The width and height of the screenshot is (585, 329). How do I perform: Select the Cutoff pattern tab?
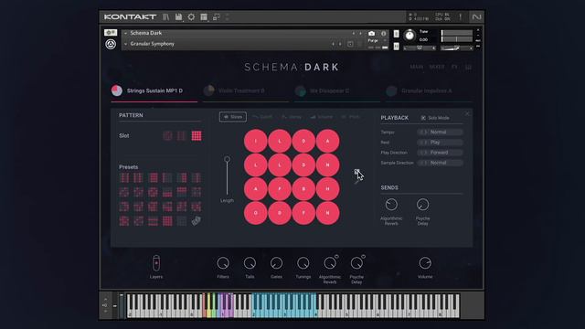tap(262, 117)
